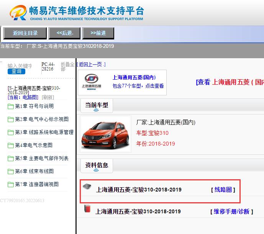The image size is (264, 234).
Task: Expand the 第3章 线路系统和电源管理 chapter text
Action: click(x=44, y=132)
